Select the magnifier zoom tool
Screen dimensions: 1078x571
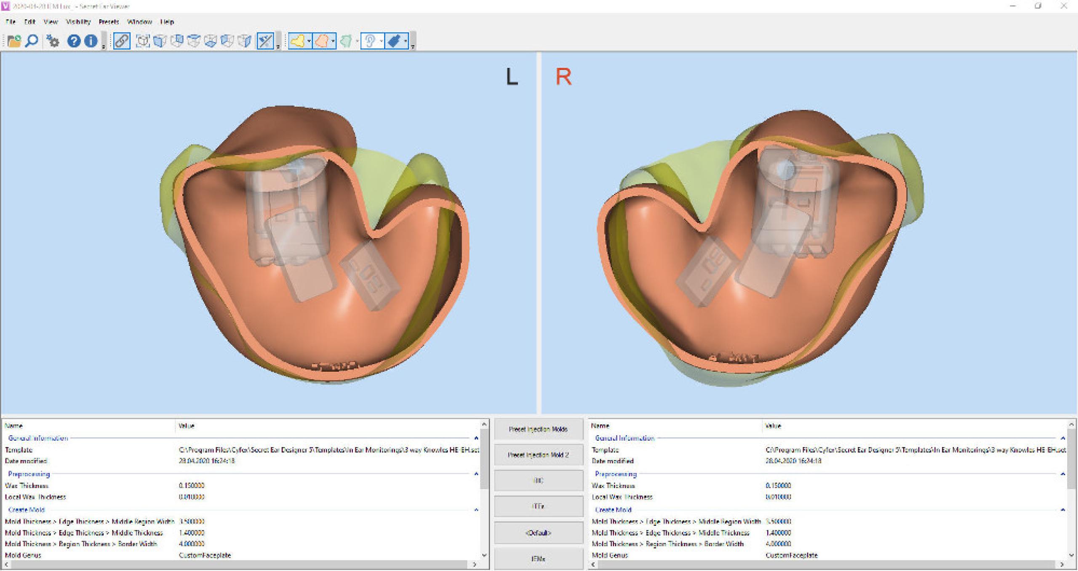(31, 41)
